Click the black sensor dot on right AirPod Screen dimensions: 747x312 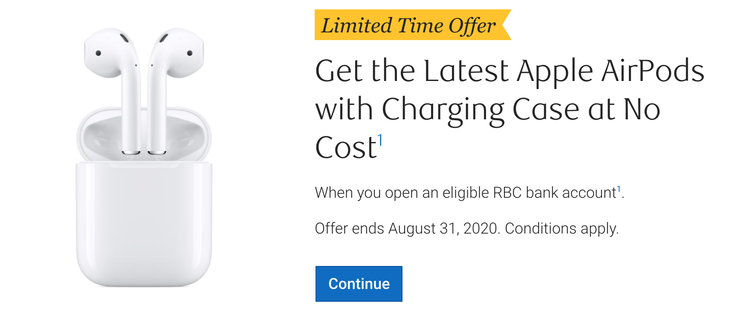(190, 53)
